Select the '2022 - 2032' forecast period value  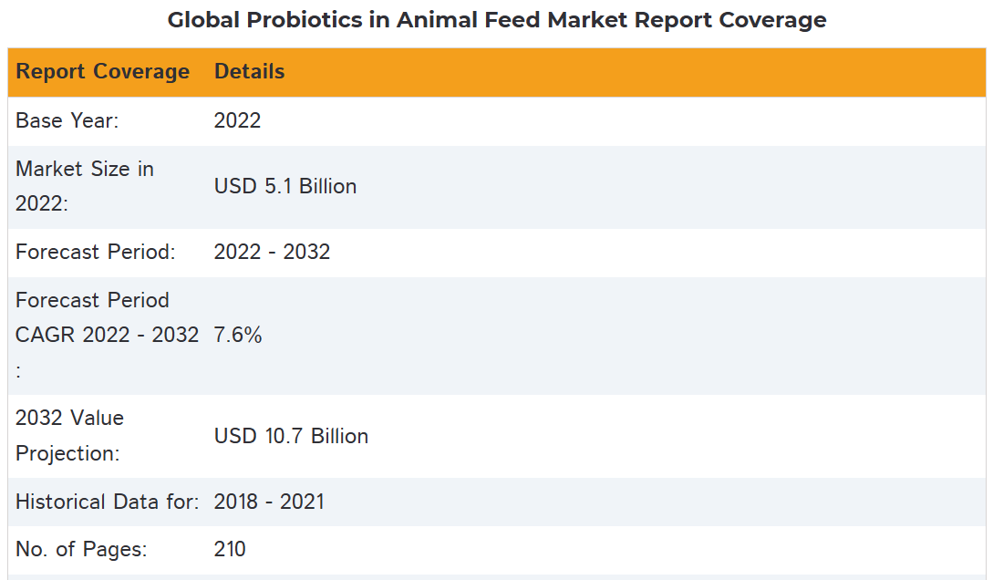(x=272, y=252)
